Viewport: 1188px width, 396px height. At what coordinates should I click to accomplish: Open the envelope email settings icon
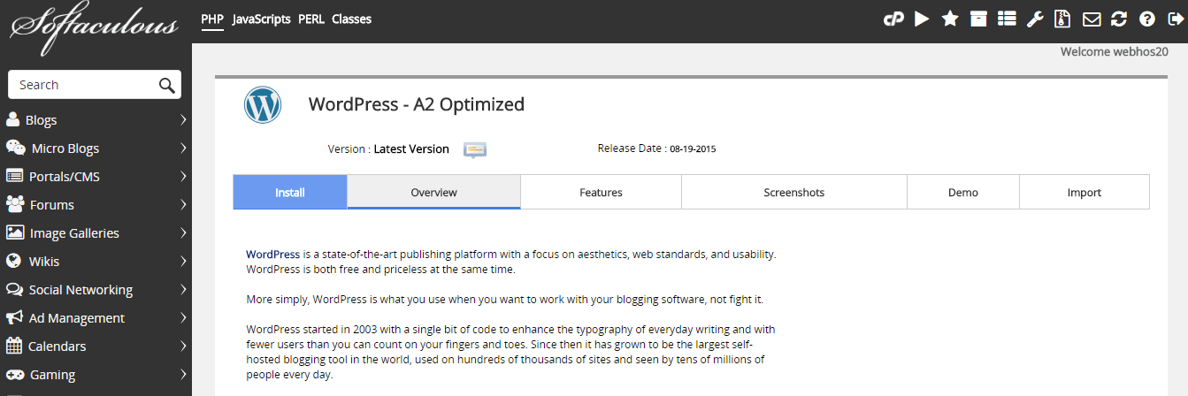[1092, 19]
